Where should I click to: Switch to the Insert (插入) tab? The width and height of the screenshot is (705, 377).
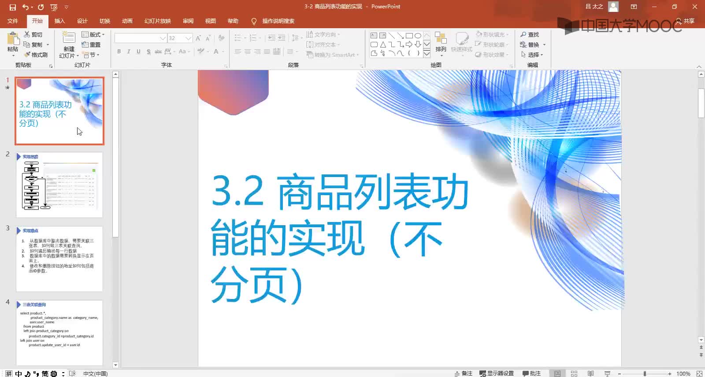tap(59, 21)
